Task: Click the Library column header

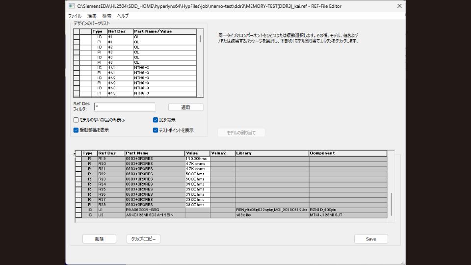Action: [272, 153]
